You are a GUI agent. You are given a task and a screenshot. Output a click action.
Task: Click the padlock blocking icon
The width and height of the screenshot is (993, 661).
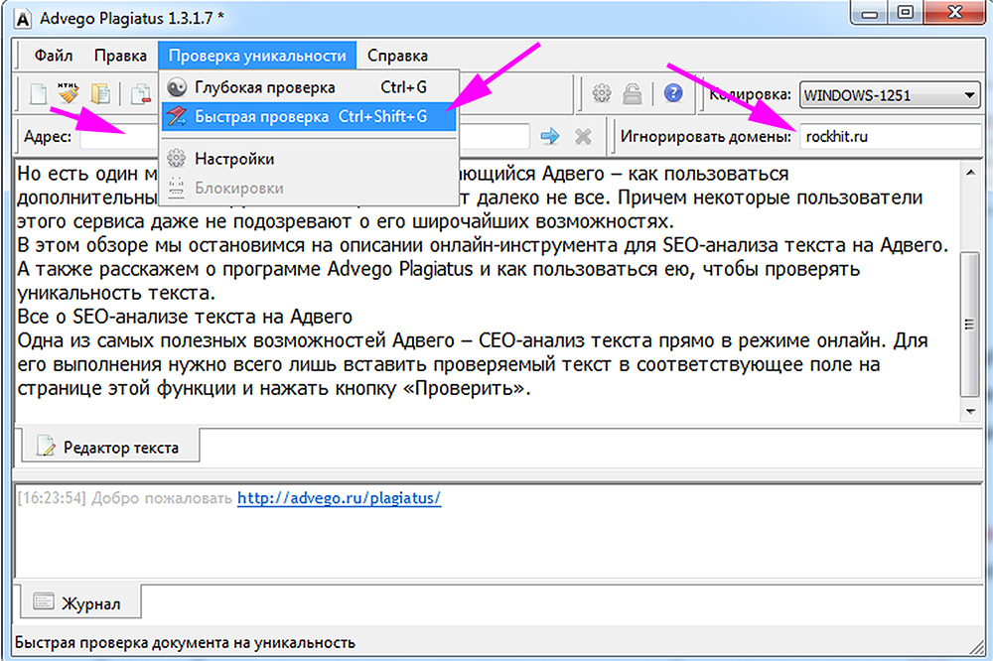pos(633,94)
